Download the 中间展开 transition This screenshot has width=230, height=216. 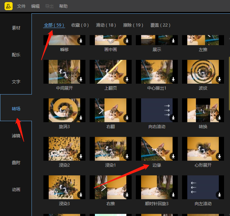click(81, 79)
